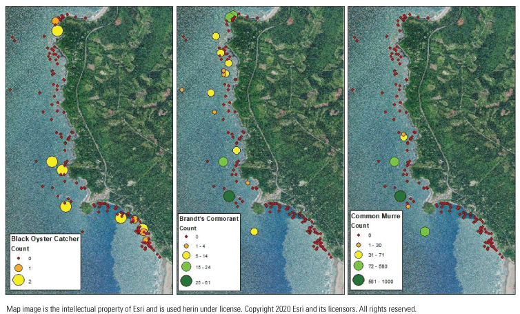This screenshot has width=520, height=314.
Task: Click the dark green circle on Brandt's Cormorant map
Action: 229,196
